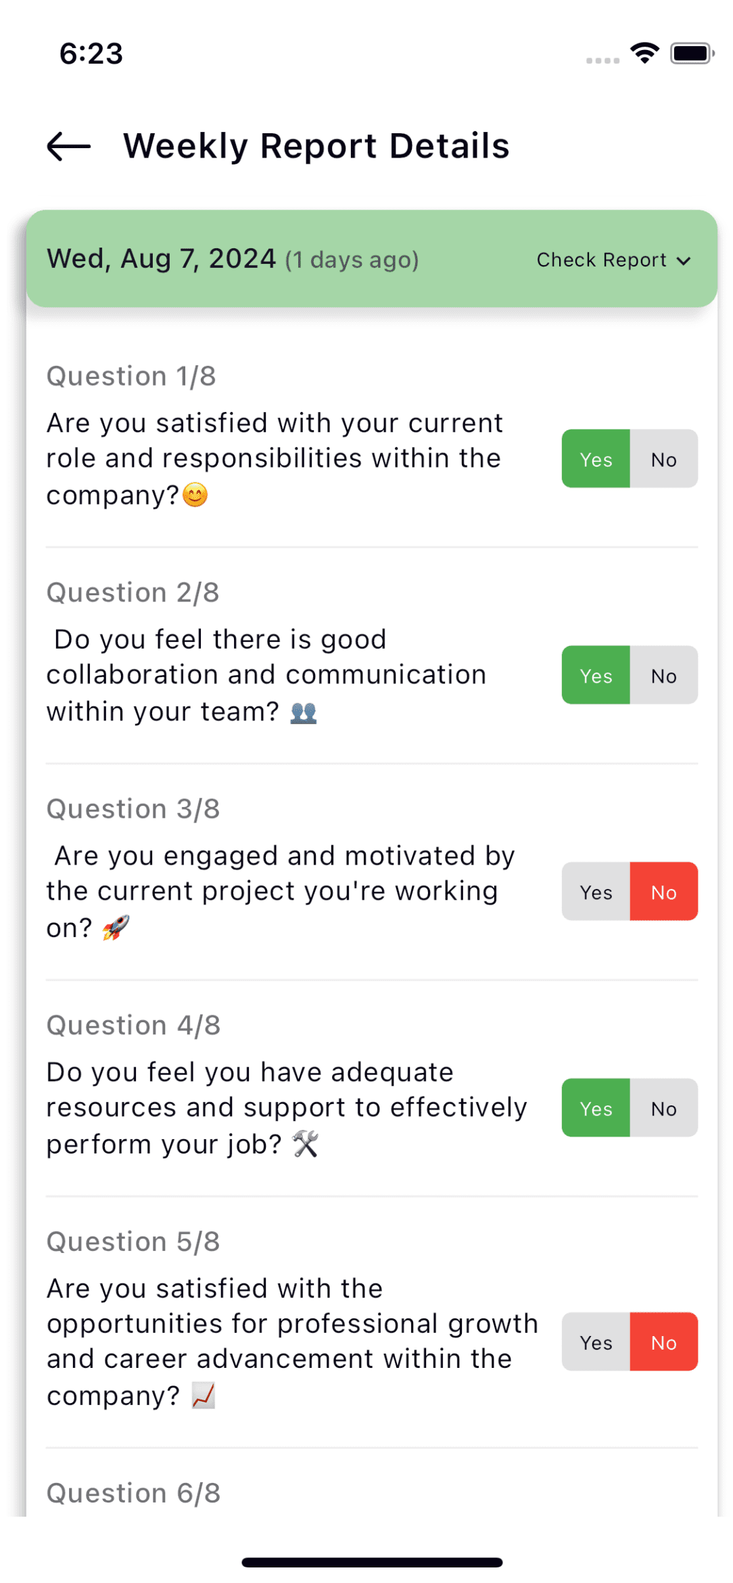
Task: Tap the smiley emoji in Question 1
Action: (x=195, y=495)
